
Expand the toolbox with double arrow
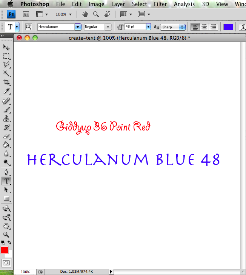[x=2, y=36]
